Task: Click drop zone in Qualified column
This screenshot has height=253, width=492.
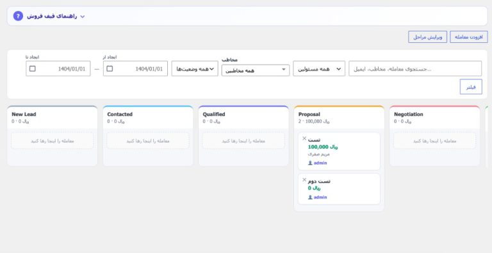Action: point(243,141)
